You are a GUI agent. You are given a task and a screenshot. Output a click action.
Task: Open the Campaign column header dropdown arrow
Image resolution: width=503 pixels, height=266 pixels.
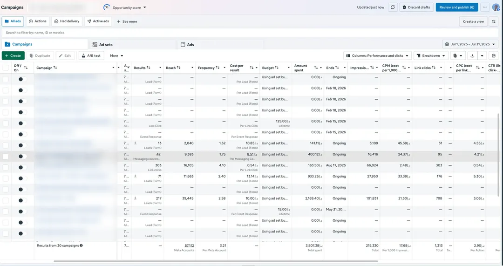(x=113, y=68)
